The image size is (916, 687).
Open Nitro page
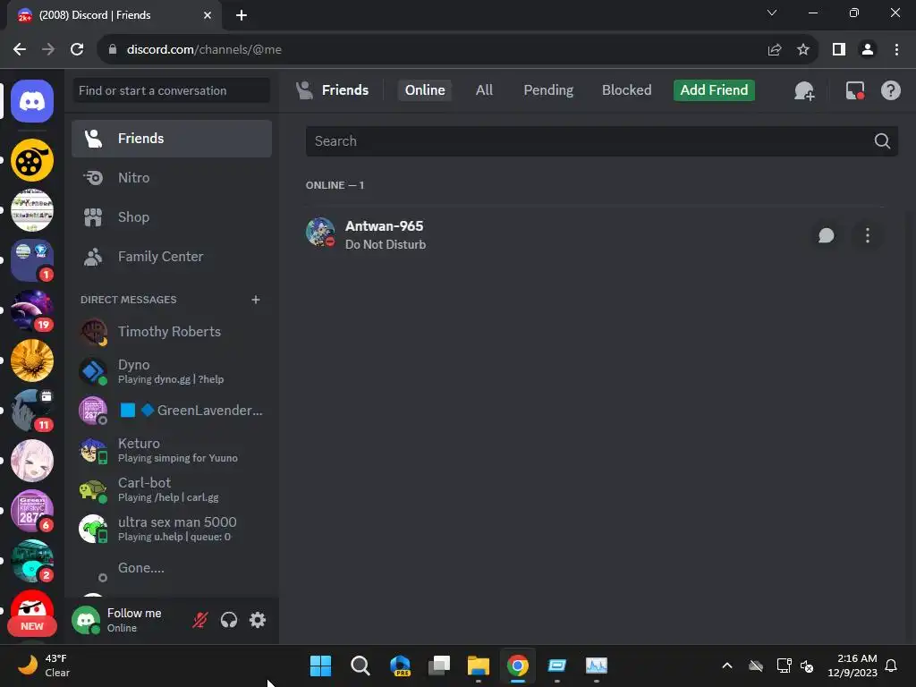tap(172, 178)
